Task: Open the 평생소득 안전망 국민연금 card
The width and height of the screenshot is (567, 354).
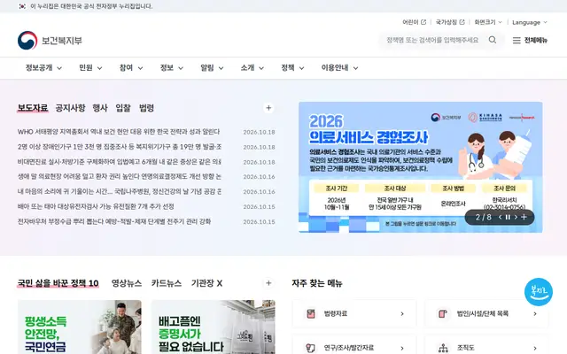Action: pyautogui.click(x=80, y=327)
